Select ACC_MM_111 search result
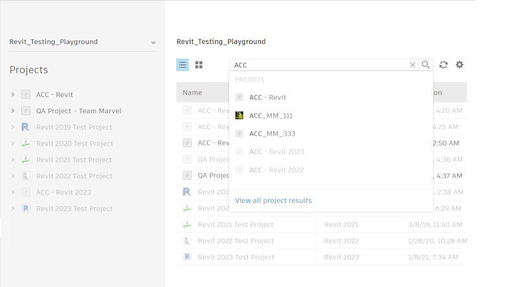Viewport: 518px width, 287px height. [x=271, y=116]
